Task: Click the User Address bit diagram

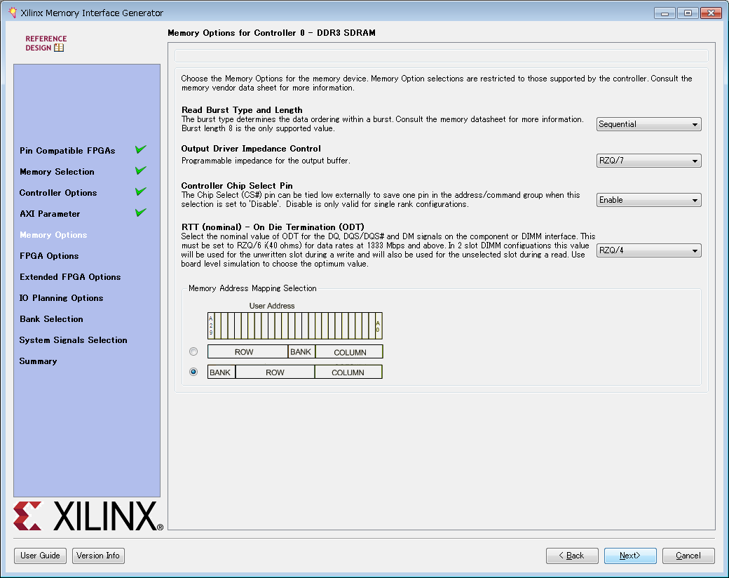Action: 294,325
